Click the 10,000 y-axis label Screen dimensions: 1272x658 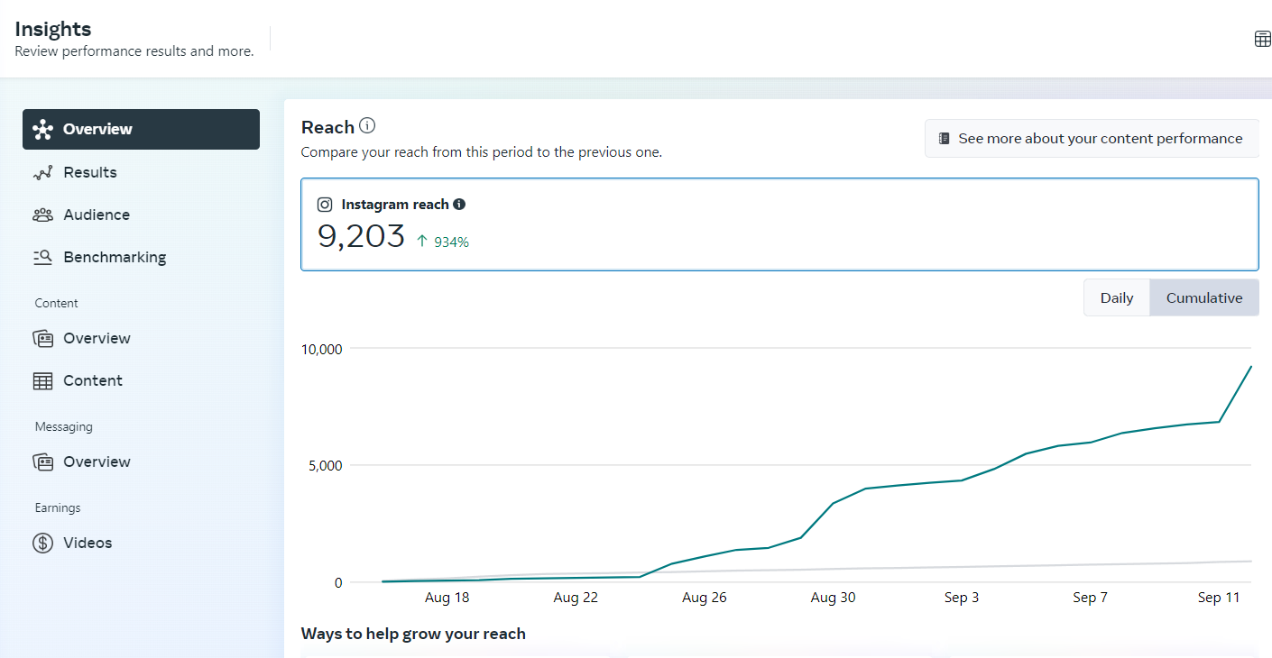tap(321, 349)
